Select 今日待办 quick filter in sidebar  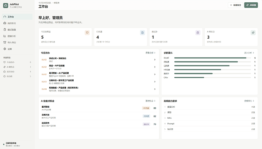point(17,62)
